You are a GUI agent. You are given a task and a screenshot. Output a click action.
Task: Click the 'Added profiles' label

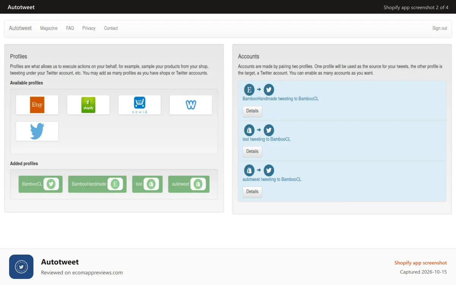(x=24, y=163)
